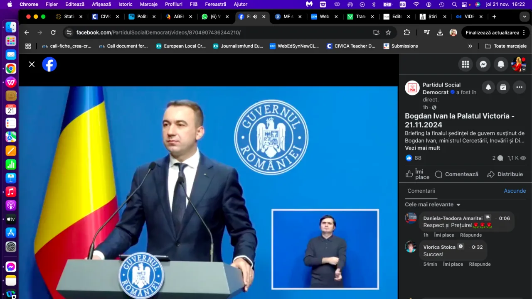Open the Facebook notifications bell

[501, 64]
